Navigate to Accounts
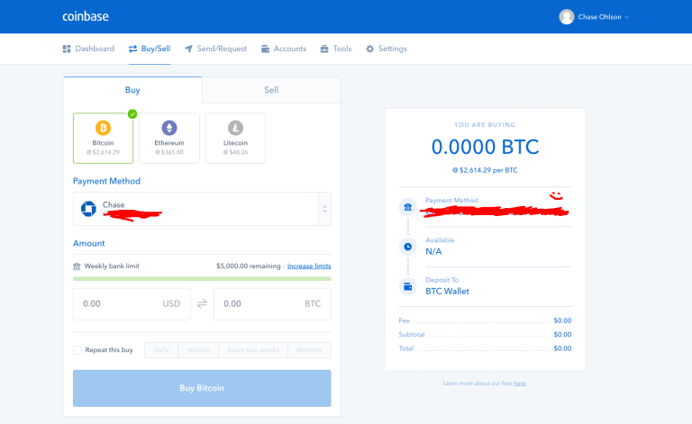 284,49
